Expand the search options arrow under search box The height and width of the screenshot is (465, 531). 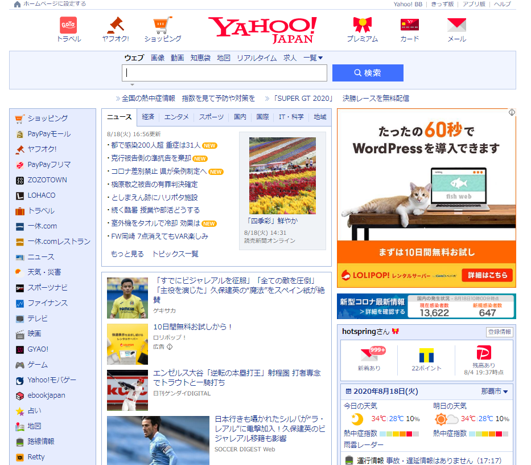(133, 85)
